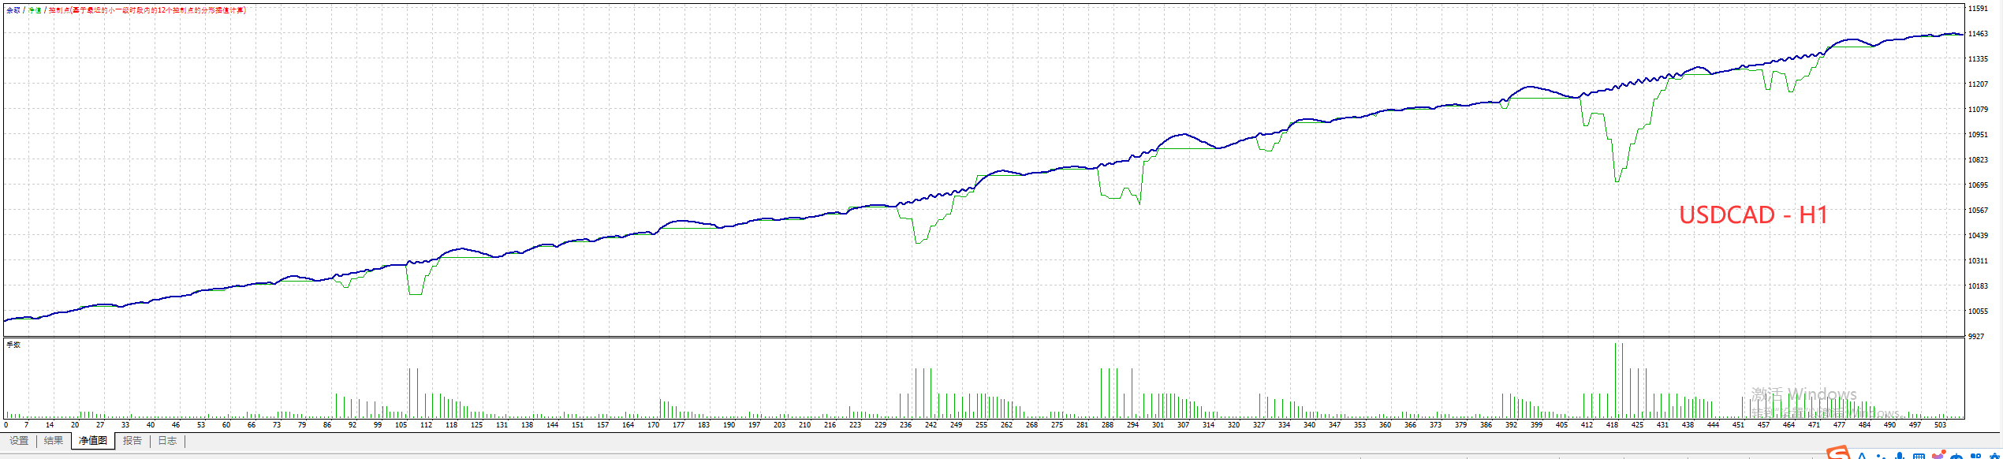
Task: Click the 10695 value on price axis
Action: [x=1978, y=185]
